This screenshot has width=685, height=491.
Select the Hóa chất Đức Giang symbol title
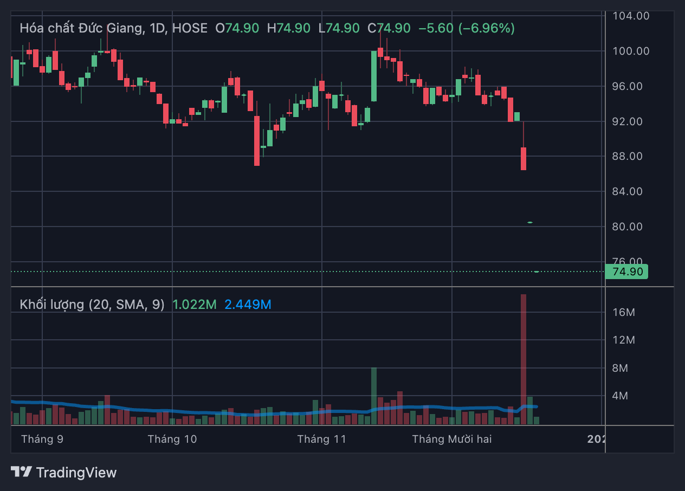tap(81, 28)
